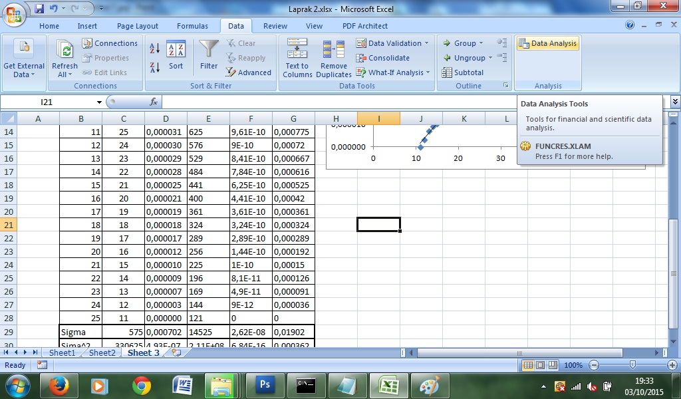Switch to the Formulas ribbon tab
681x399 pixels.
tap(192, 26)
